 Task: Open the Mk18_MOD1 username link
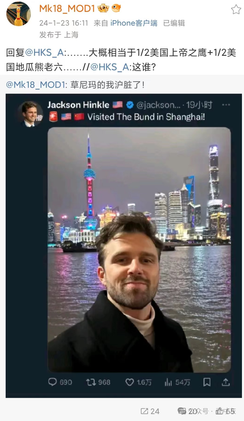click(67, 8)
